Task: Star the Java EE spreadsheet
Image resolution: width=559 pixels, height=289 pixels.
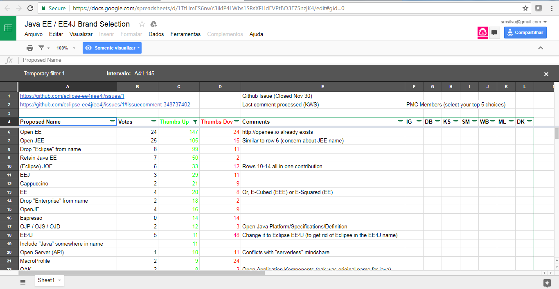Action: 142,24
